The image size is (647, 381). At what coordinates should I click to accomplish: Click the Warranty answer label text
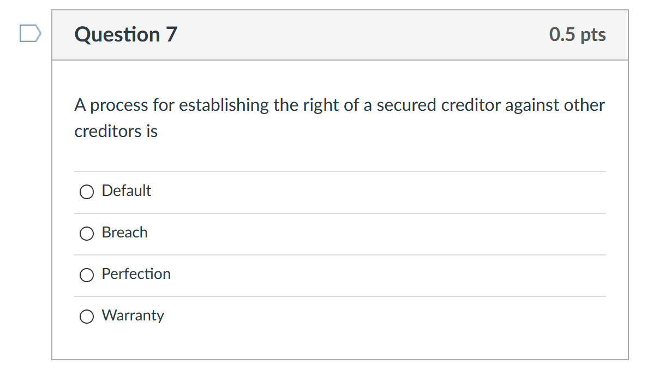click(132, 315)
